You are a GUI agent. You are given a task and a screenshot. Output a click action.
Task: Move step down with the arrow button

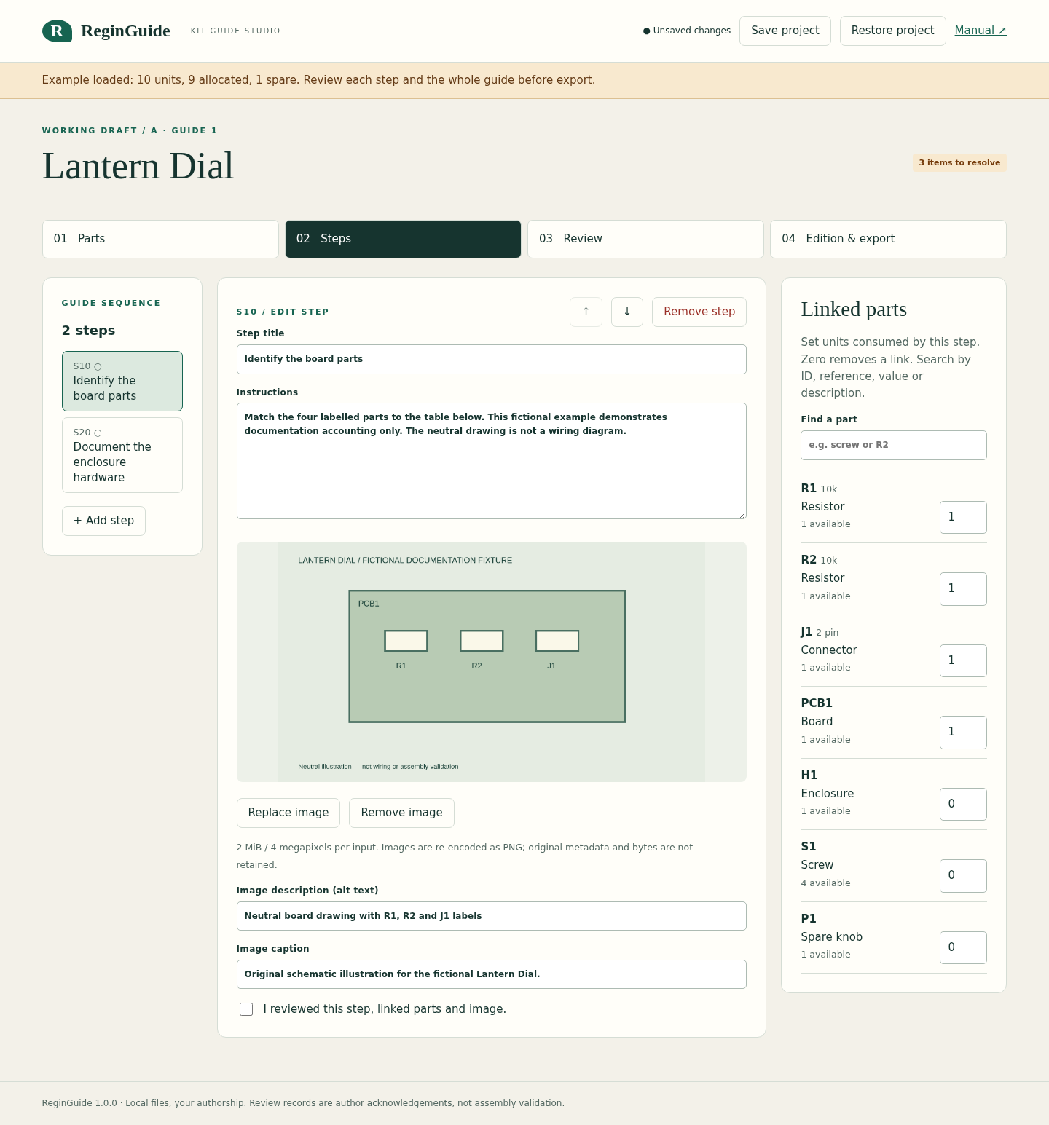click(x=627, y=312)
